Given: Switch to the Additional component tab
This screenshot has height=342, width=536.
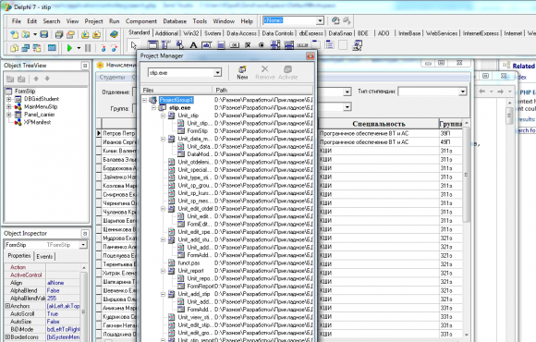Looking at the screenshot, I should pyautogui.click(x=166, y=33).
